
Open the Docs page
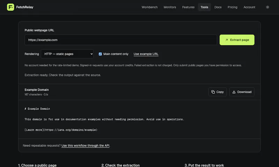[218, 7]
